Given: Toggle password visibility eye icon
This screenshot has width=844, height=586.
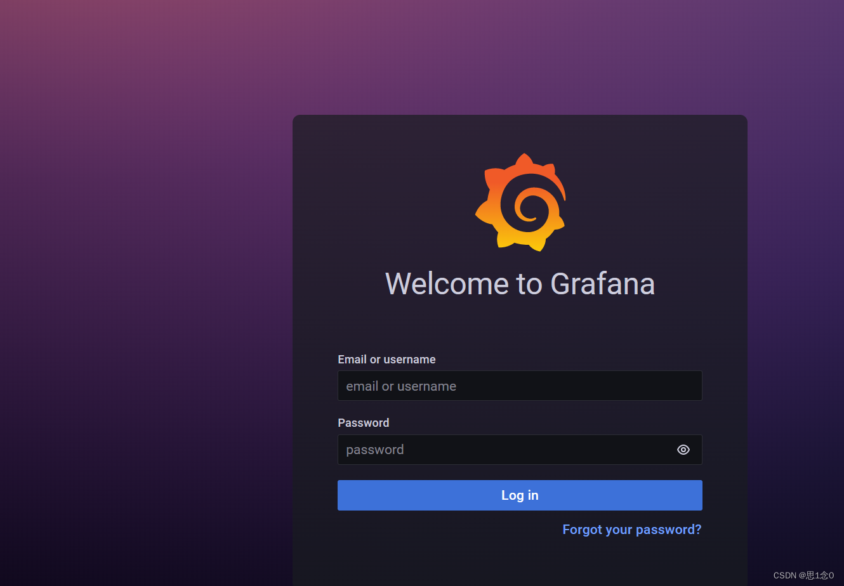Looking at the screenshot, I should tap(683, 450).
